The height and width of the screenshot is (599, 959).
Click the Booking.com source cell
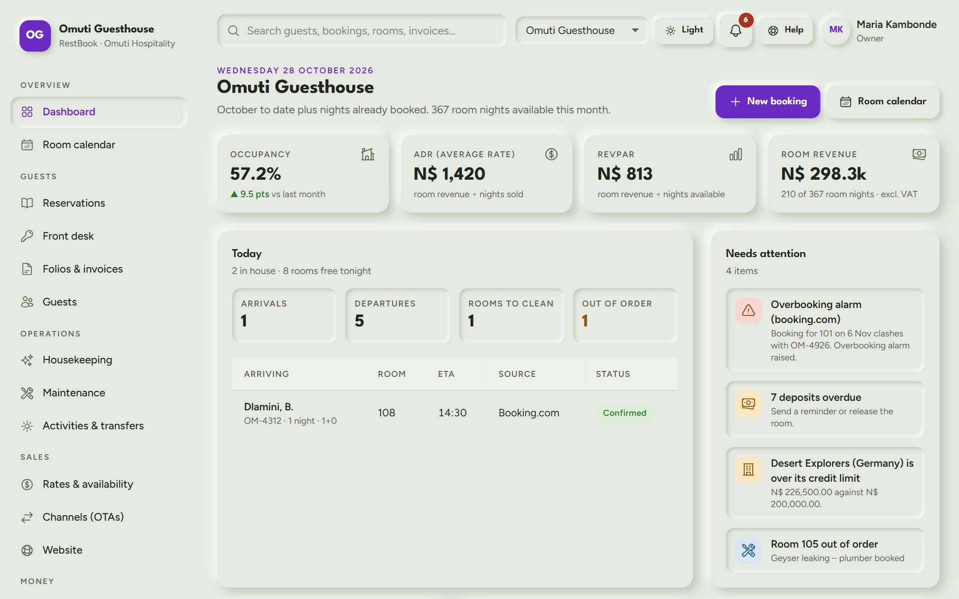point(529,413)
